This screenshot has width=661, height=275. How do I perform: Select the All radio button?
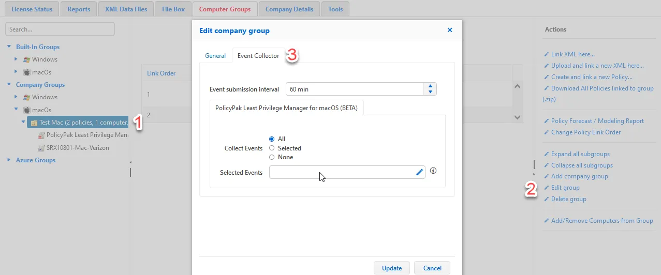pyautogui.click(x=272, y=139)
